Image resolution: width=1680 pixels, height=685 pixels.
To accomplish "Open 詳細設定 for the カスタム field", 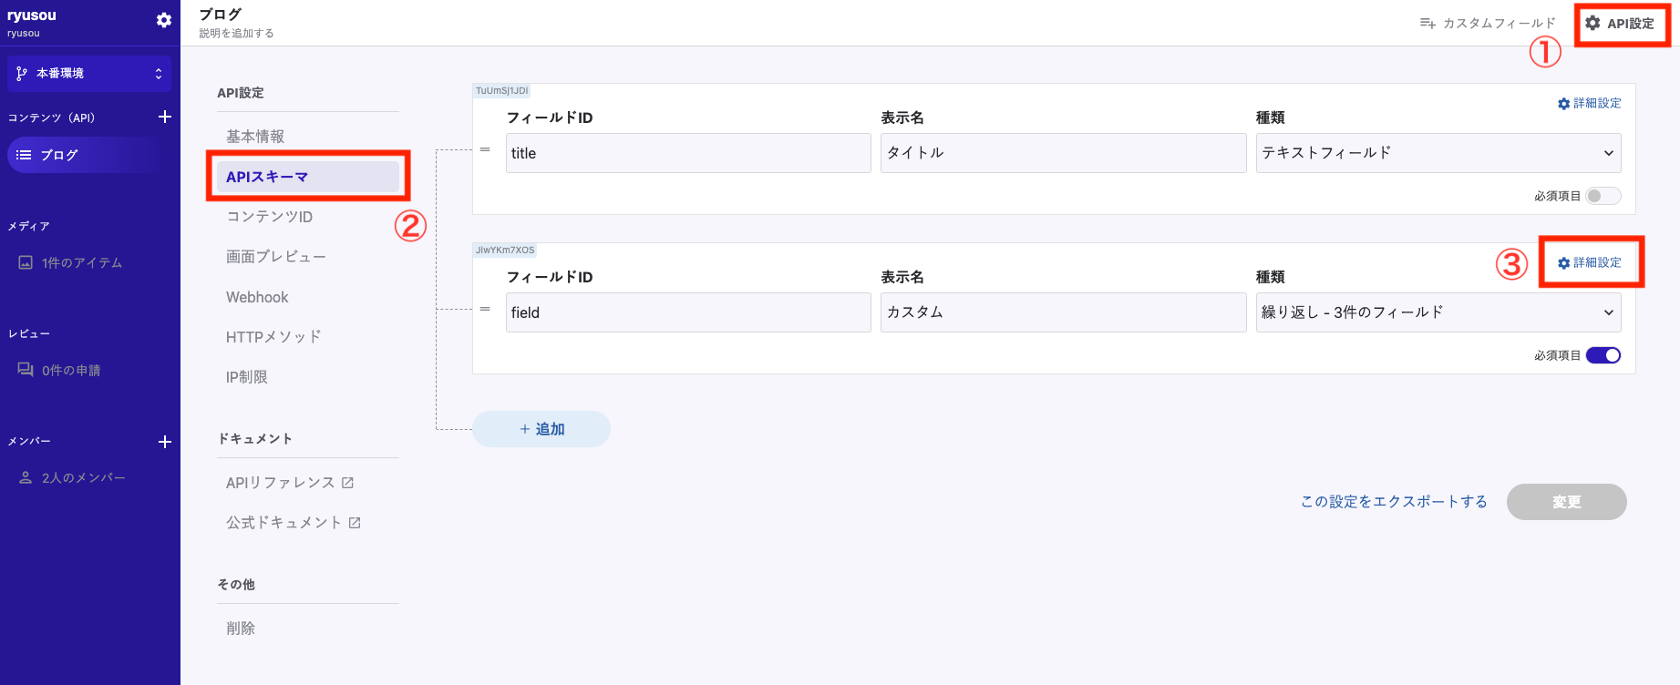I will point(1590,262).
